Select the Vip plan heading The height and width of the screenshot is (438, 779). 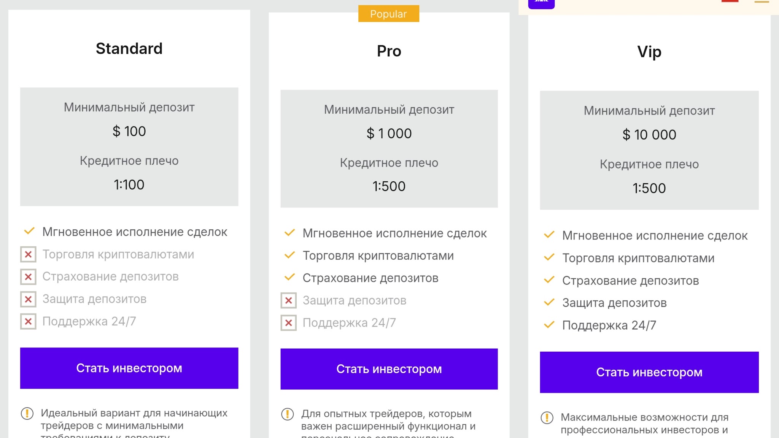click(649, 52)
